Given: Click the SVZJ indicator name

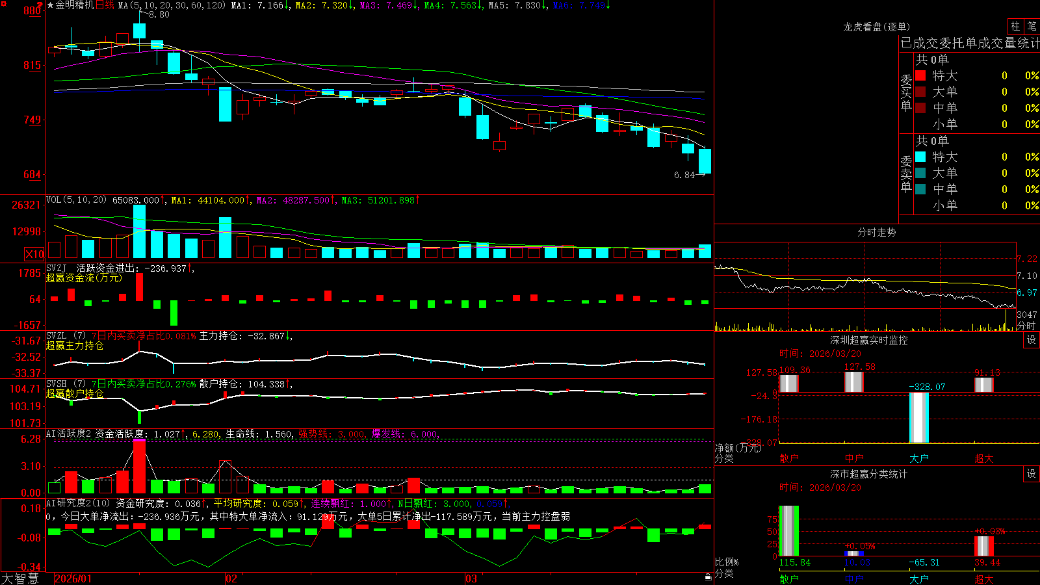Looking at the screenshot, I should [x=57, y=268].
